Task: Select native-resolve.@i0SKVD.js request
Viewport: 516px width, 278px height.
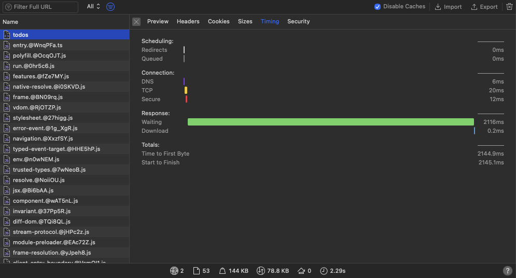Action: (x=64, y=87)
